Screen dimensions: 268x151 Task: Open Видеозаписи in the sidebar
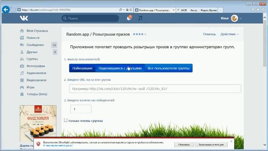pyautogui.click(x=36, y=80)
